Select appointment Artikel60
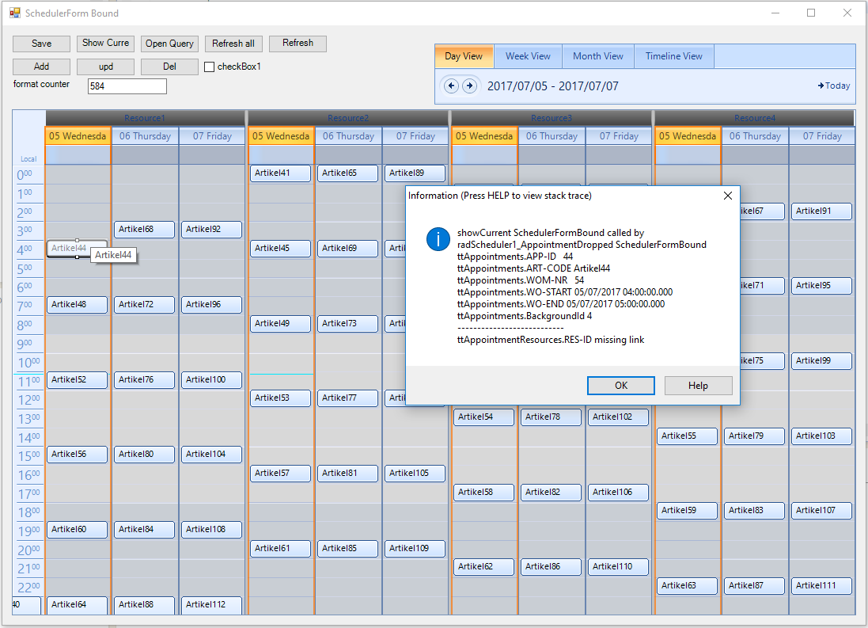868x628 pixels. tap(77, 529)
